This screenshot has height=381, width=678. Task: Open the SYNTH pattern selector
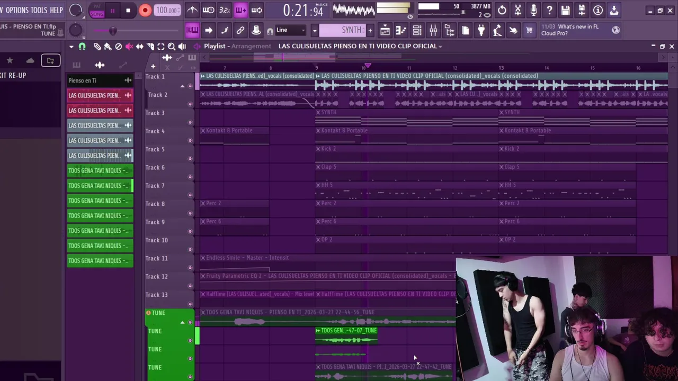tap(342, 30)
